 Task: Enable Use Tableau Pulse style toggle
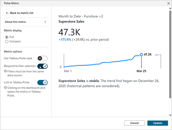click(42, 58)
